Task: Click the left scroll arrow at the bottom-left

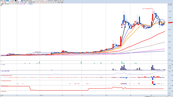Action: 1,96
